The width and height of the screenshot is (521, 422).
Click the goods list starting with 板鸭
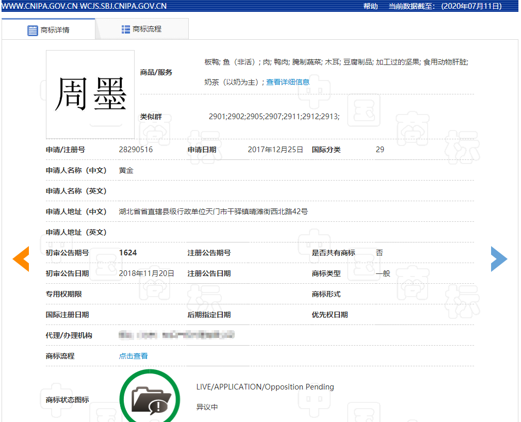[336, 62]
